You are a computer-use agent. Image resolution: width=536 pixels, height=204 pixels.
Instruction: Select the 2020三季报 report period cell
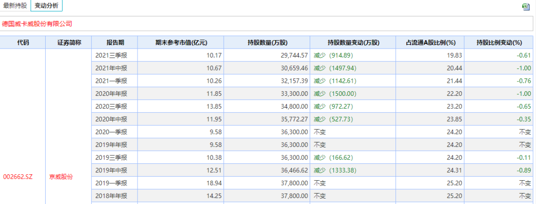(115, 107)
